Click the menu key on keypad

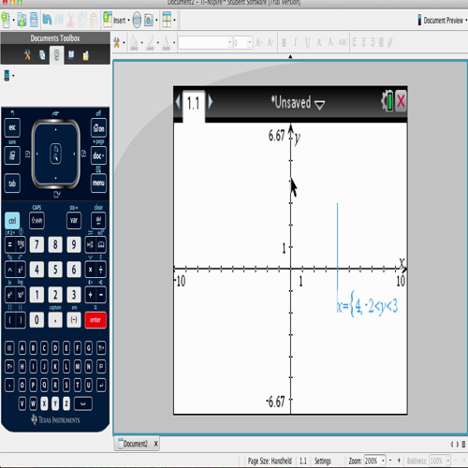tap(98, 183)
